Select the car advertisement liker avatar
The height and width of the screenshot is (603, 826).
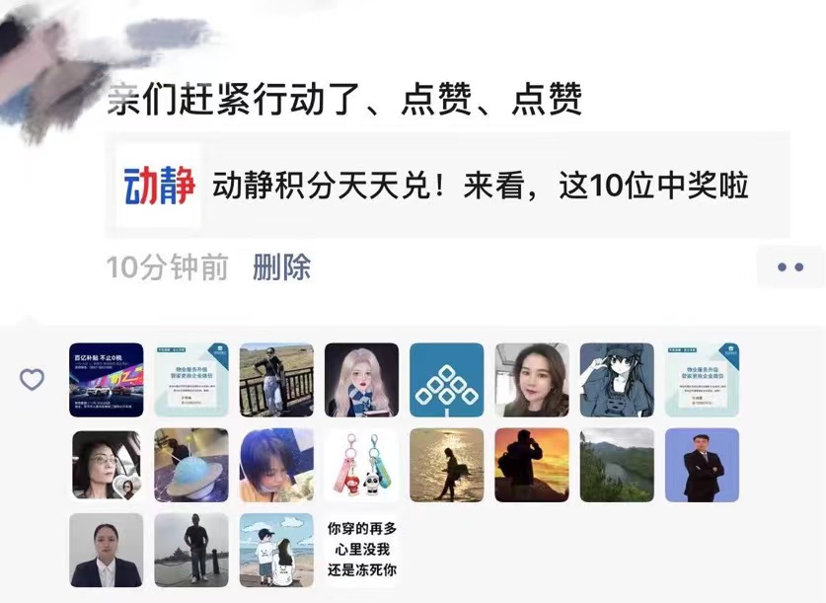click(107, 380)
